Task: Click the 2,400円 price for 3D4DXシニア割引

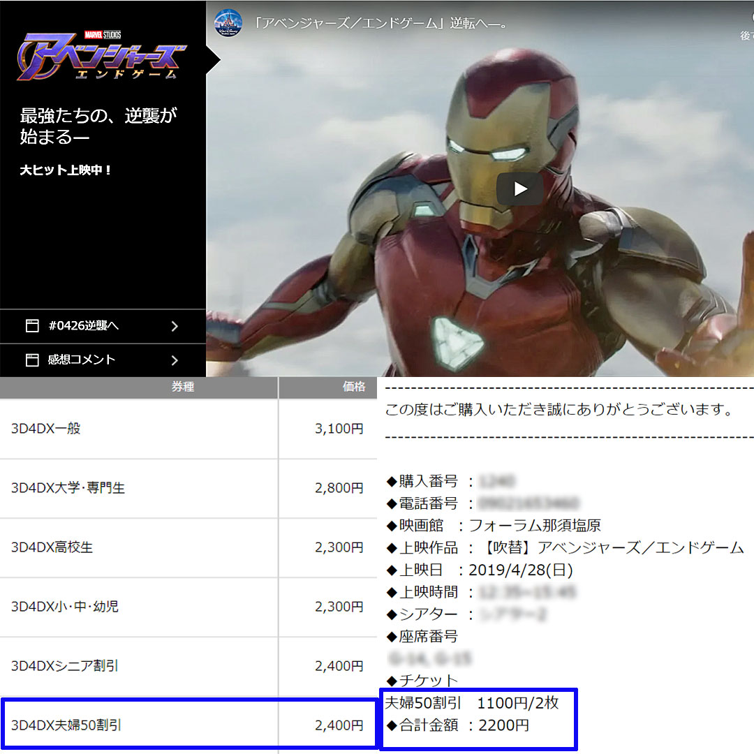Action: pos(339,667)
